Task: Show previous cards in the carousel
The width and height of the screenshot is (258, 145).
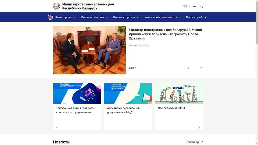Action: click(57, 128)
